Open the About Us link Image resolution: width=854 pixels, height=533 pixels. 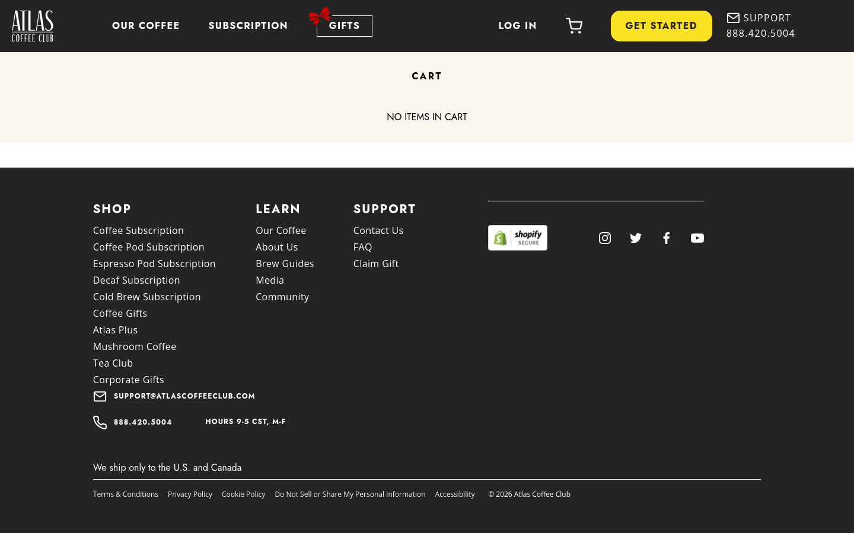(x=277, y=247)
